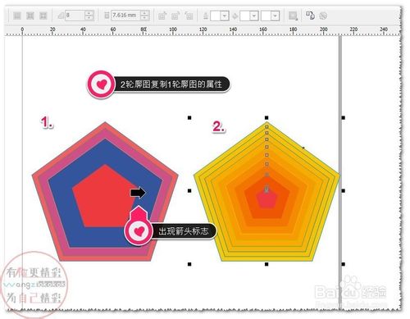This screenshot has height=319, width=410.
Task: Click the middle-right selection handle
Action: point(344,191)
